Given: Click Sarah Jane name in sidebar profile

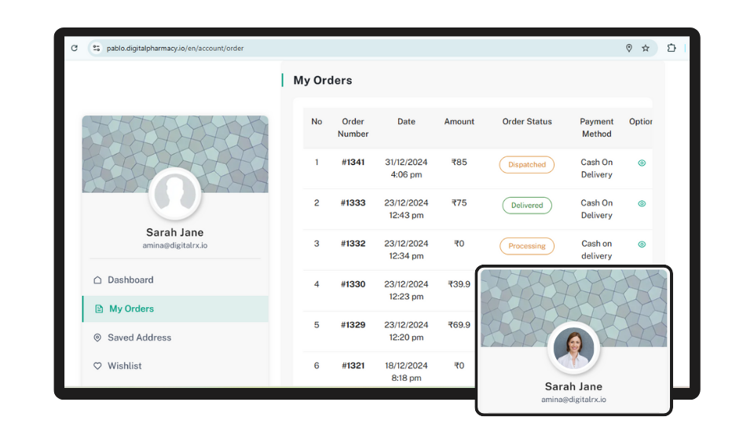Looking at the screenshot, I should coord(175,232).
